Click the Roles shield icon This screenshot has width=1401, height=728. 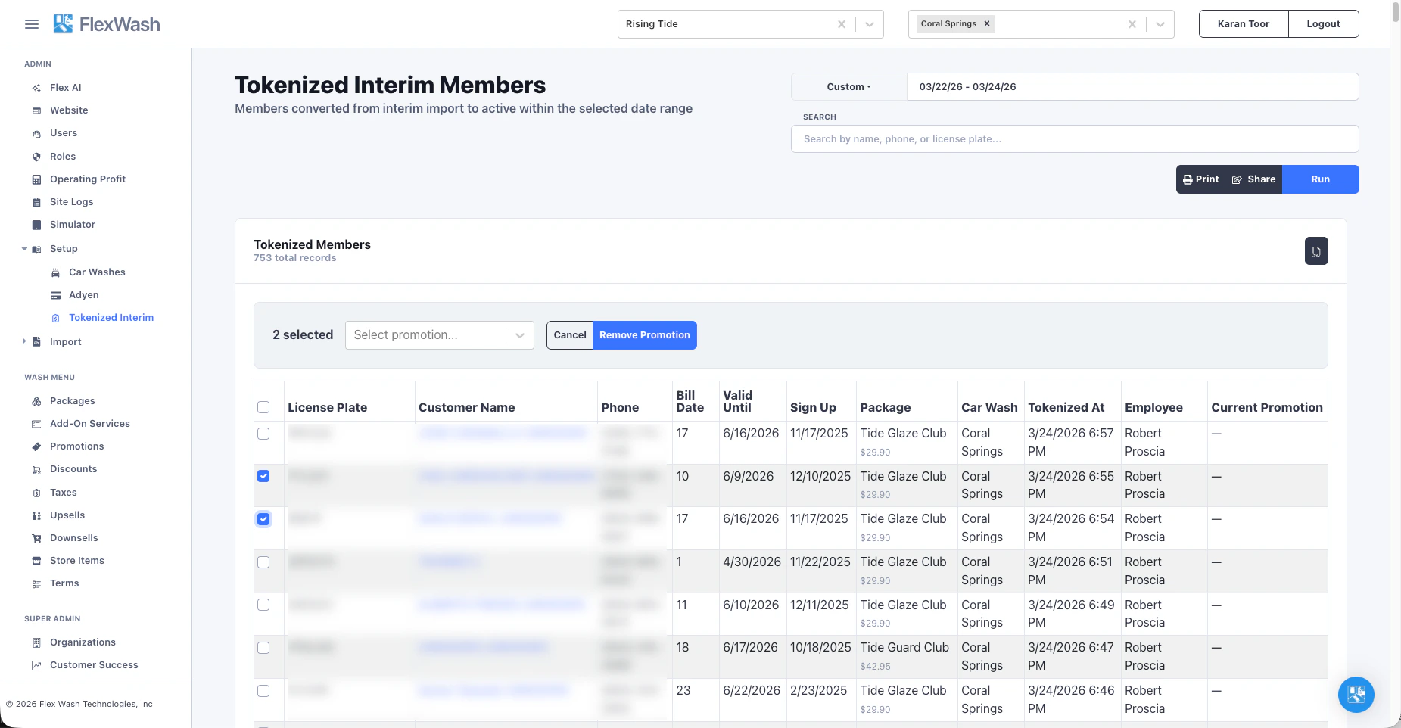pyautogui.click(x=36, y=157)
